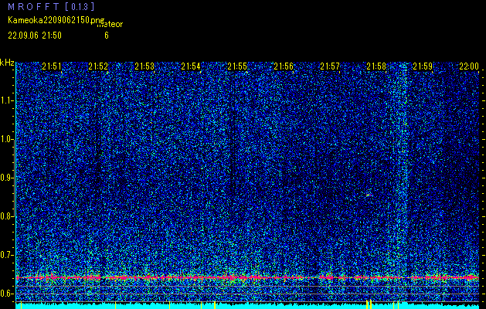The width and height of the screenshot is (486, 309).
Task: Click the 0.6 kHz axis label
Action: pos(6,294)
